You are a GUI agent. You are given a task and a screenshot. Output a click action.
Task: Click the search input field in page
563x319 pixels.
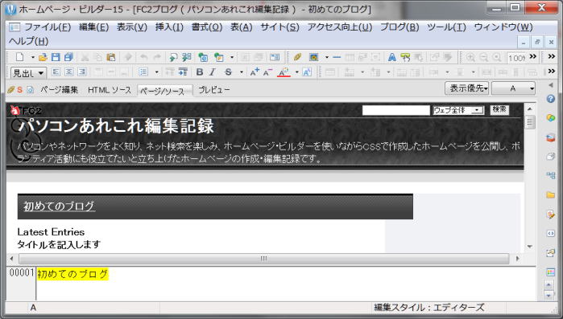coord(395,110)
